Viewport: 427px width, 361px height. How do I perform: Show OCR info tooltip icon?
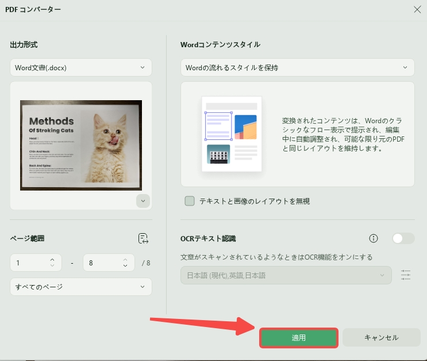click(x=374, y=238)
